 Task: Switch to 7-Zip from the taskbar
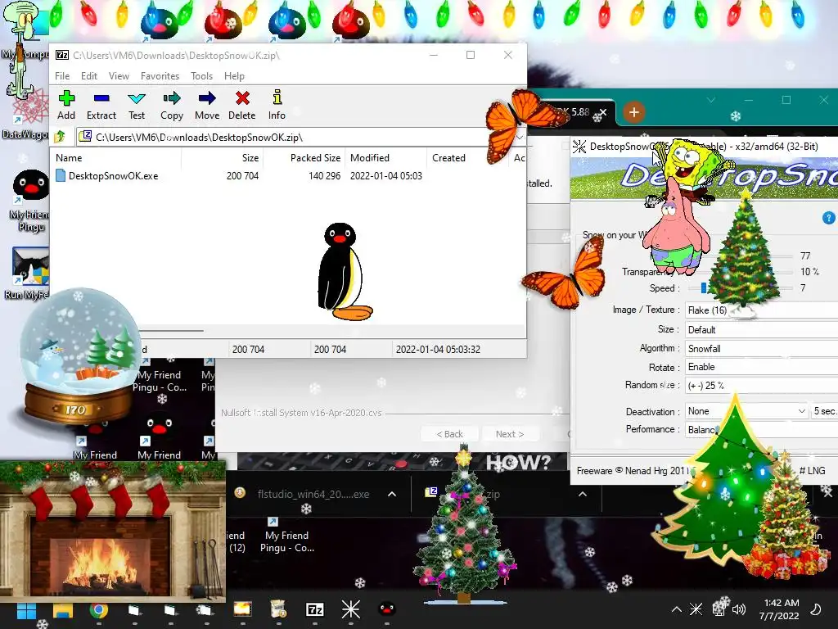tap(315, 609)
